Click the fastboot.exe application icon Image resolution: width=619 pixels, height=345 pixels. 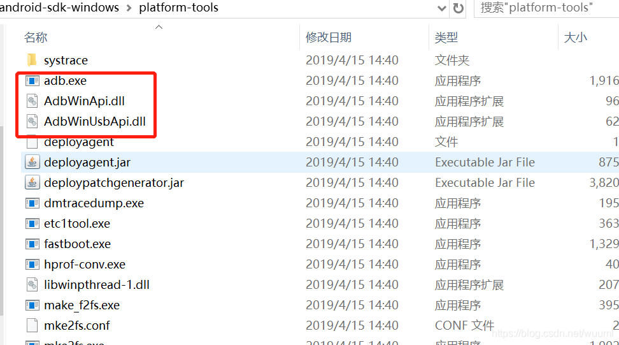coord(32,244)
